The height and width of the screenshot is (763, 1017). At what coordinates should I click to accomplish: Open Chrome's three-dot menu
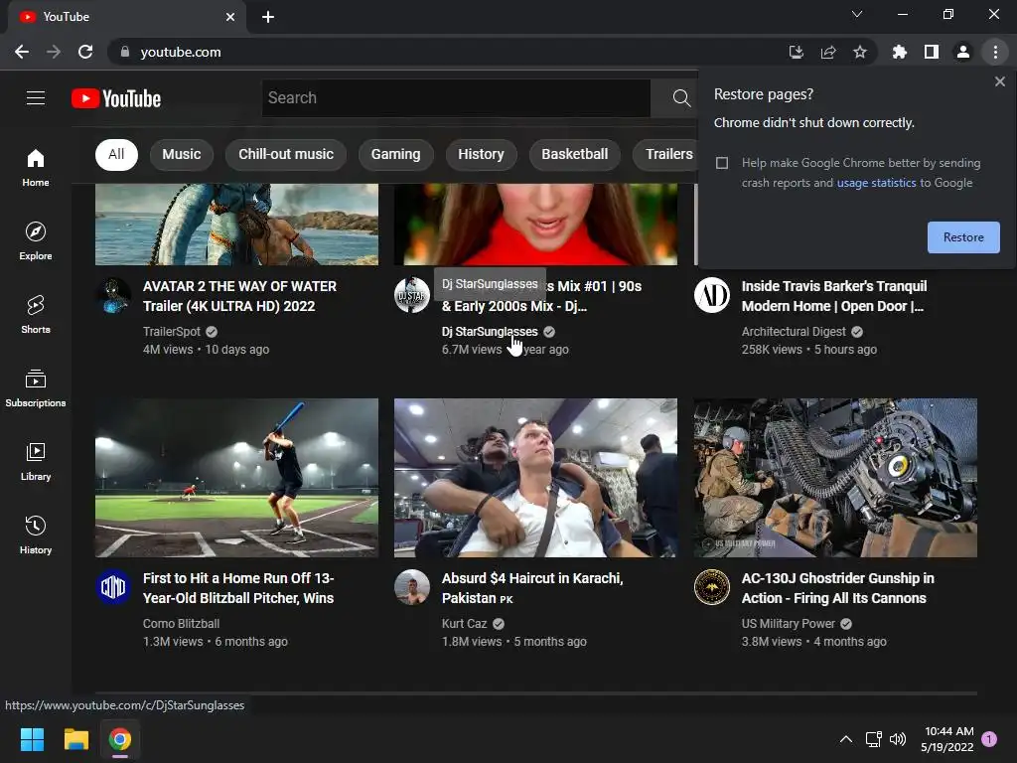click(x=995, y=52)
